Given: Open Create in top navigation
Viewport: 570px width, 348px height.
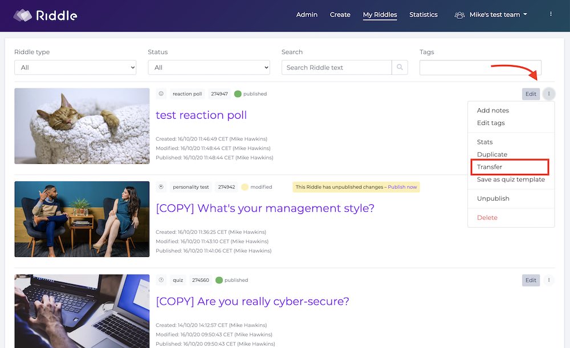Looking at the screenshot, I should 340,15.
